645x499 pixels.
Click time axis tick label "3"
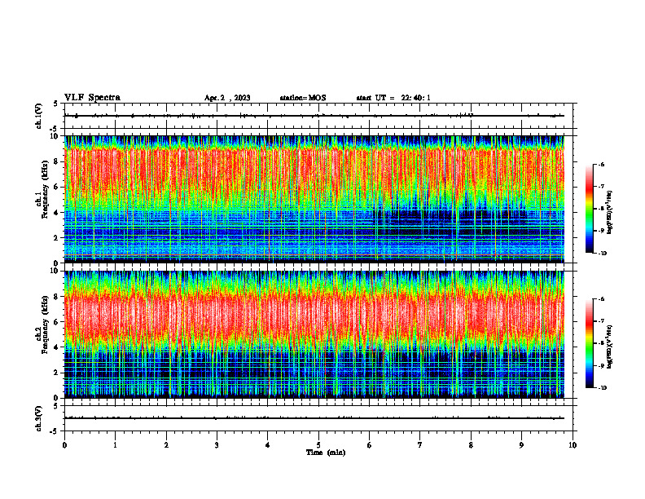pyautogui.click(x=217, y=445)
